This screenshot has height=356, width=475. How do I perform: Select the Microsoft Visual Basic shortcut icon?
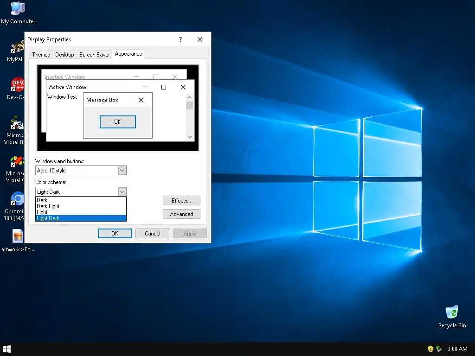click(15, 130)
